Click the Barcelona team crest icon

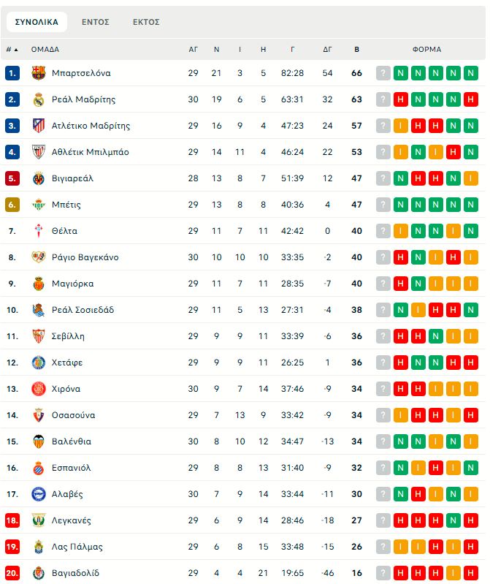pyautogui.click(x=39, y=73)
